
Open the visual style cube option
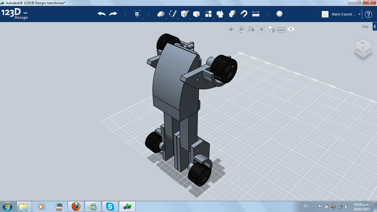[272, 29]
